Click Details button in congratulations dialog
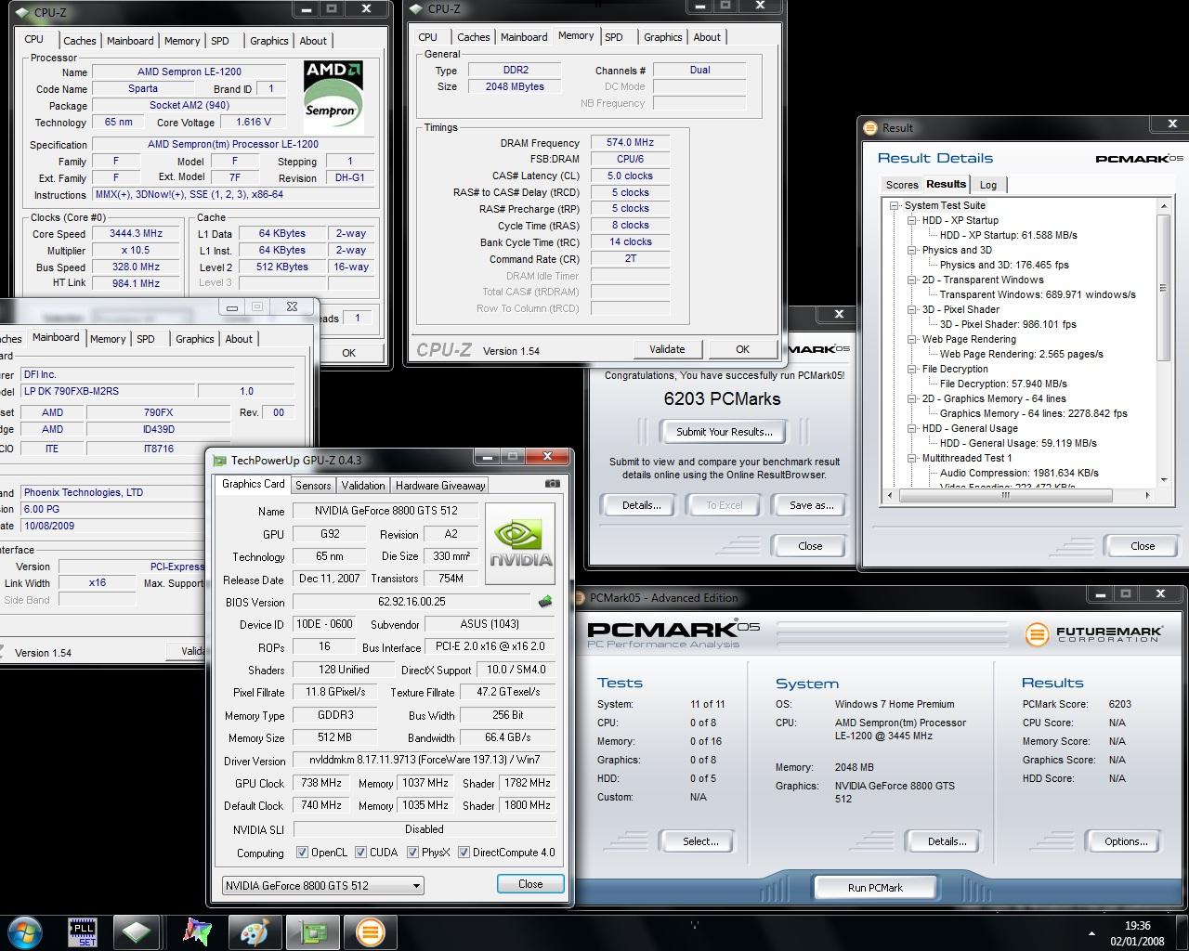This screenshot has width=1189, height=951. point(642,505)
